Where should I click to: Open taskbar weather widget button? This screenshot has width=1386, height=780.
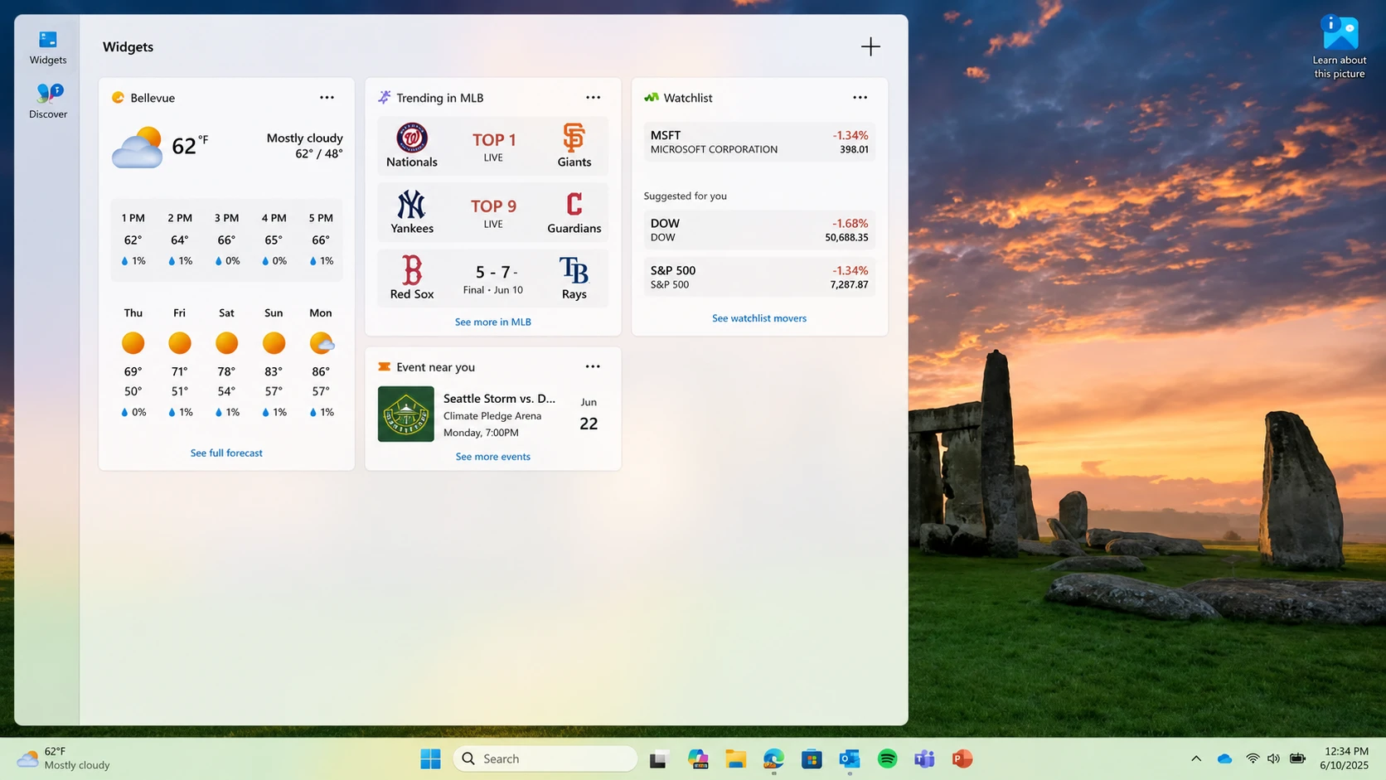[x=65, y=758]
